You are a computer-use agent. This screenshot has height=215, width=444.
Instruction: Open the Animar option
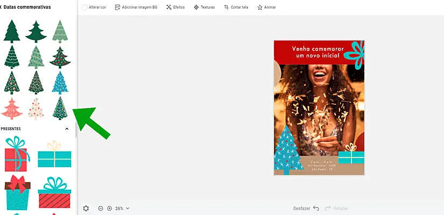pos(266,8)
